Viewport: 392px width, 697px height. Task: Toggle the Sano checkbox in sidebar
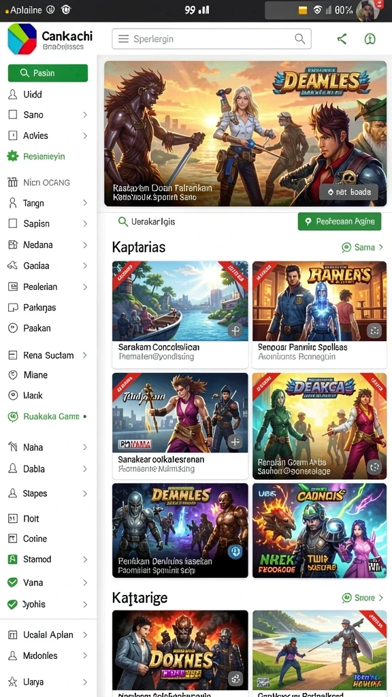point(13,114)
